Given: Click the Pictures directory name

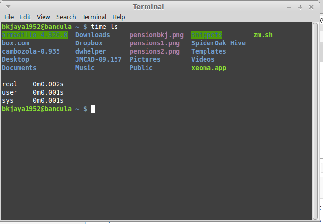Looking at the screenshot, I should coord(145,60).
